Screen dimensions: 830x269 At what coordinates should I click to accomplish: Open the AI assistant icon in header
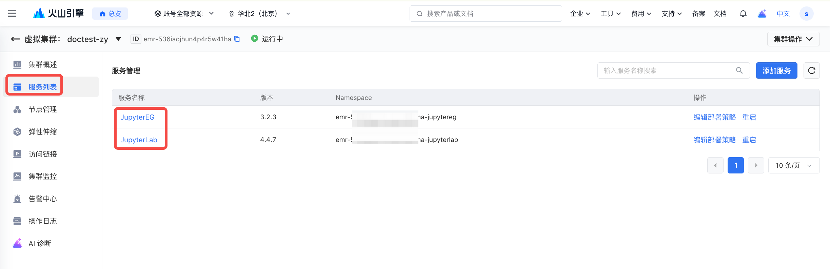(x=762, y=14)
